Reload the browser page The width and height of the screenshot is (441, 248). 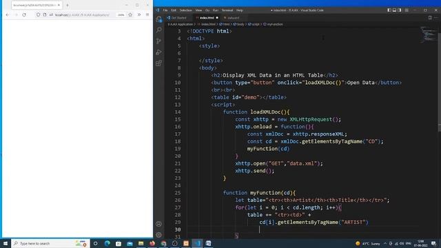[x=24, y=14]
